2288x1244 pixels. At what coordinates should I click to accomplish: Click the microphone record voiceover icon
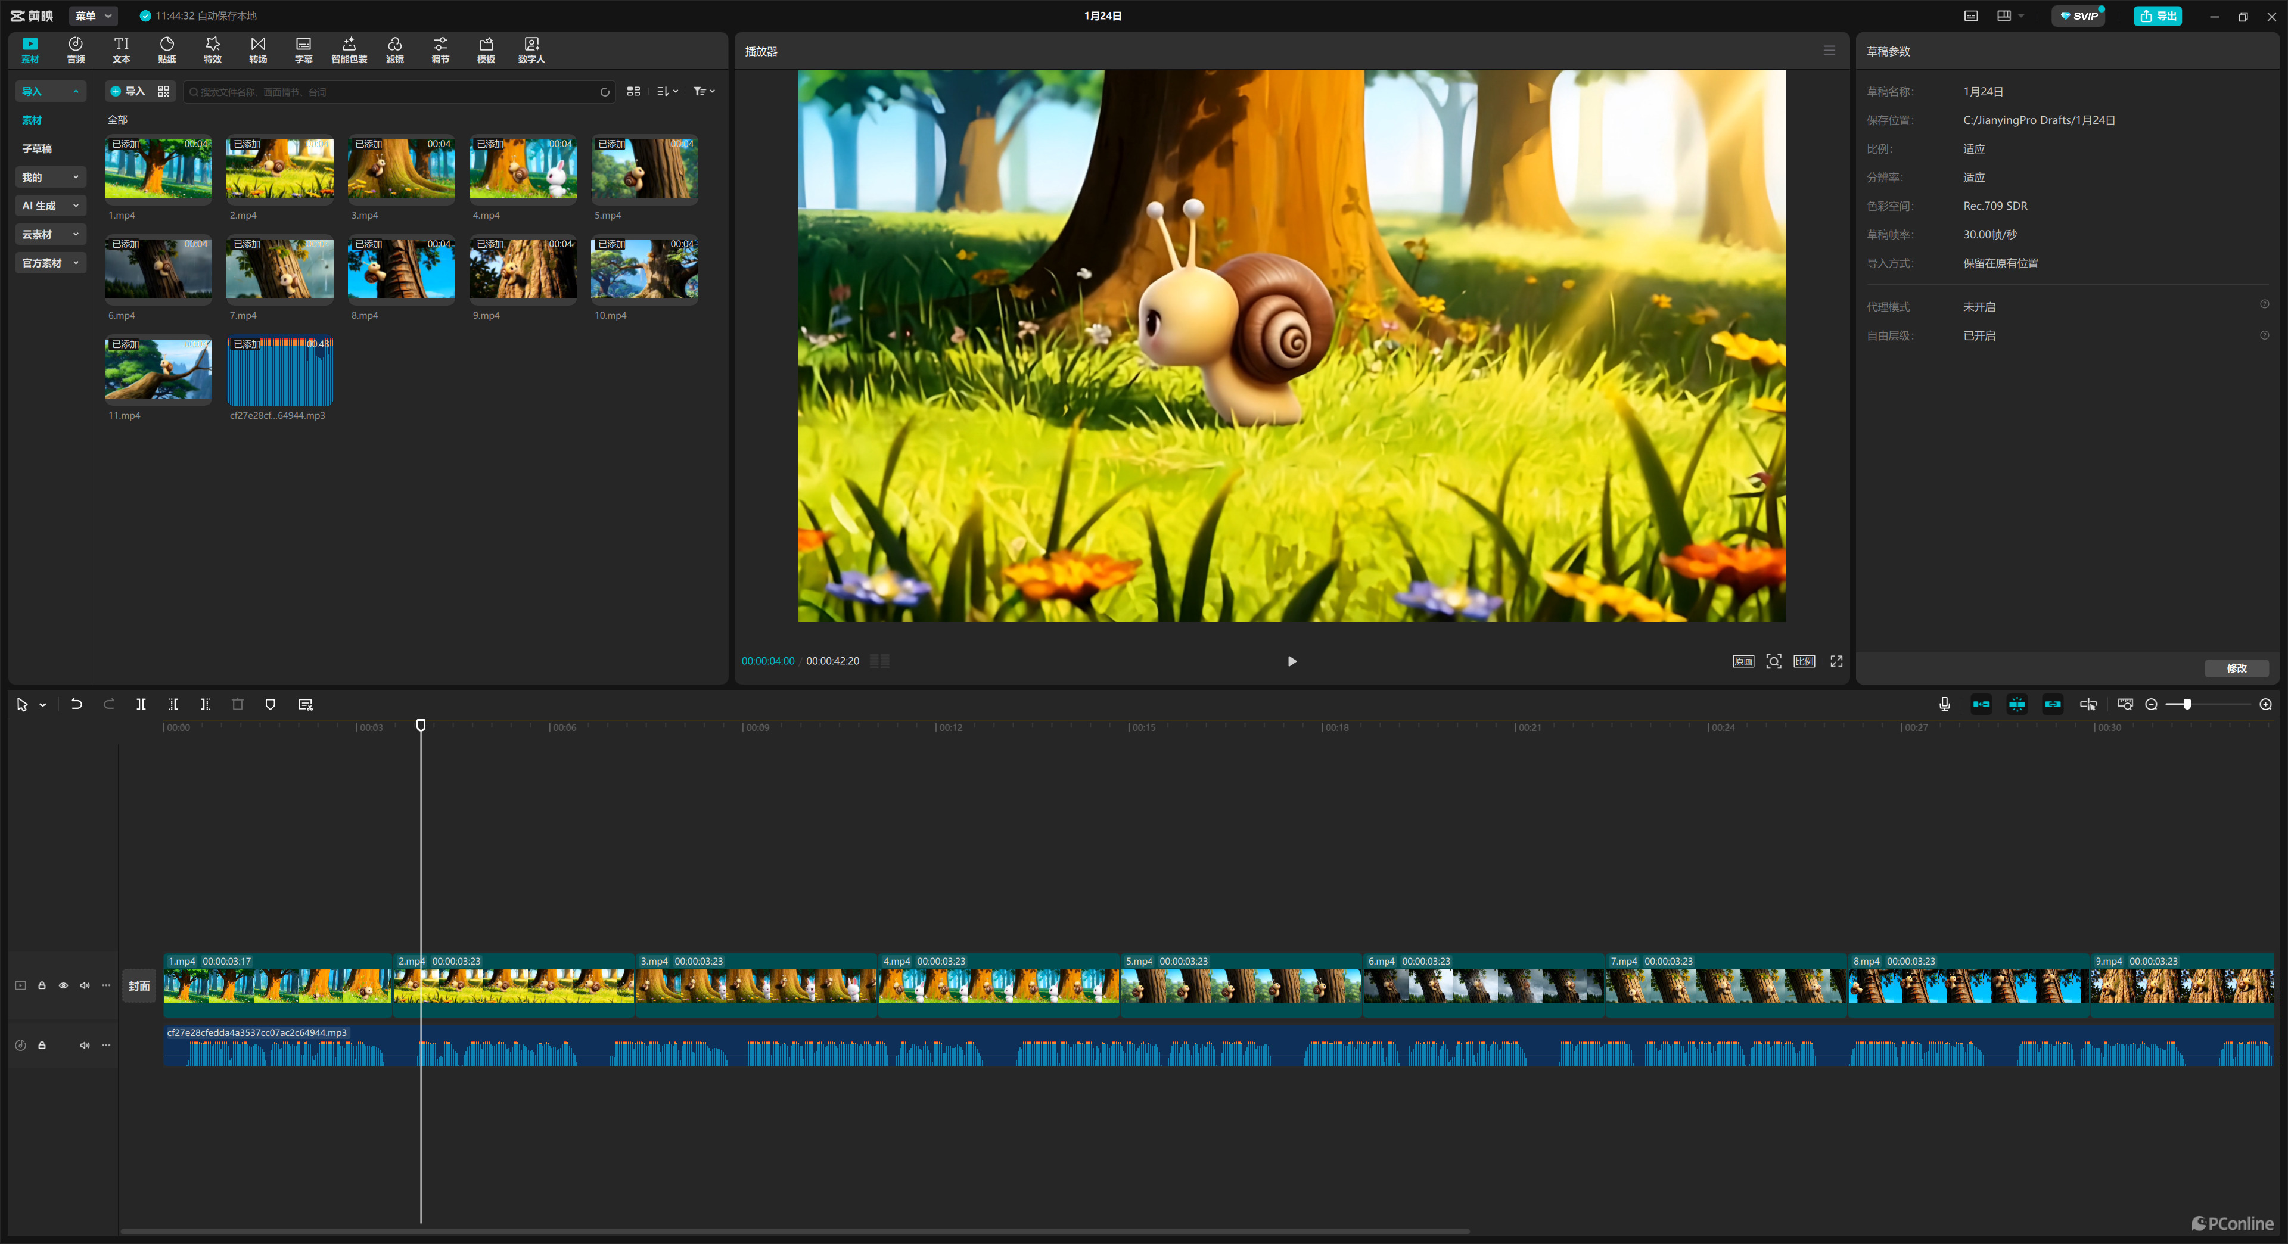tap(1944, 704)
